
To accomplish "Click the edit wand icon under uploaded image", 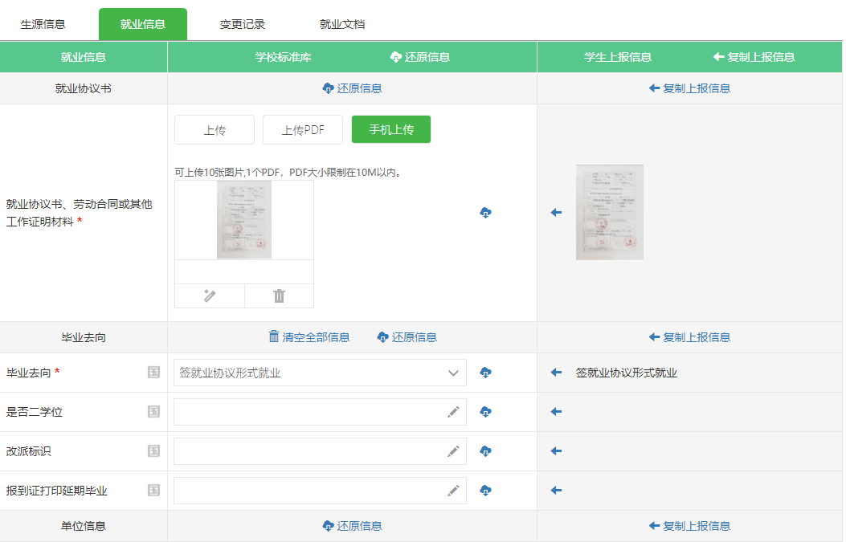I will (210, 295).
